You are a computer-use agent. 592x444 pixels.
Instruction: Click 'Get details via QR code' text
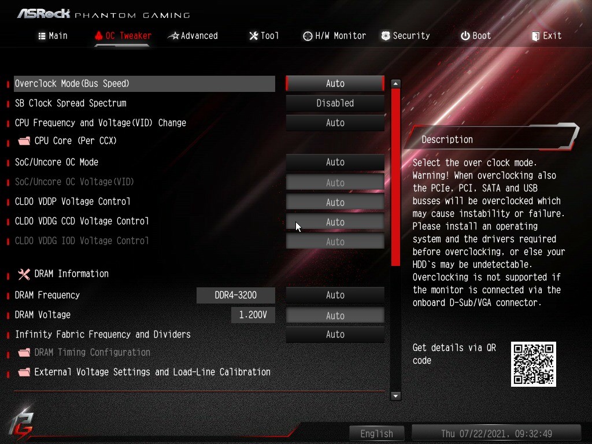click(x=454, y=354)
